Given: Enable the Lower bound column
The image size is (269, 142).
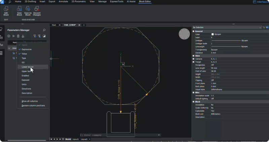Looking at the screenshot, I should [x=28, y=67].
